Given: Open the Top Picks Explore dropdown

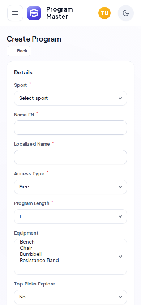Looking at the screenshot, I should pos(70,297).
